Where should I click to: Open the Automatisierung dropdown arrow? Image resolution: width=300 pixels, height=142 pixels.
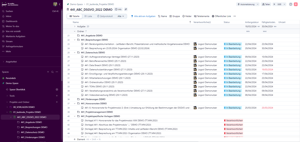coord(257,4)
